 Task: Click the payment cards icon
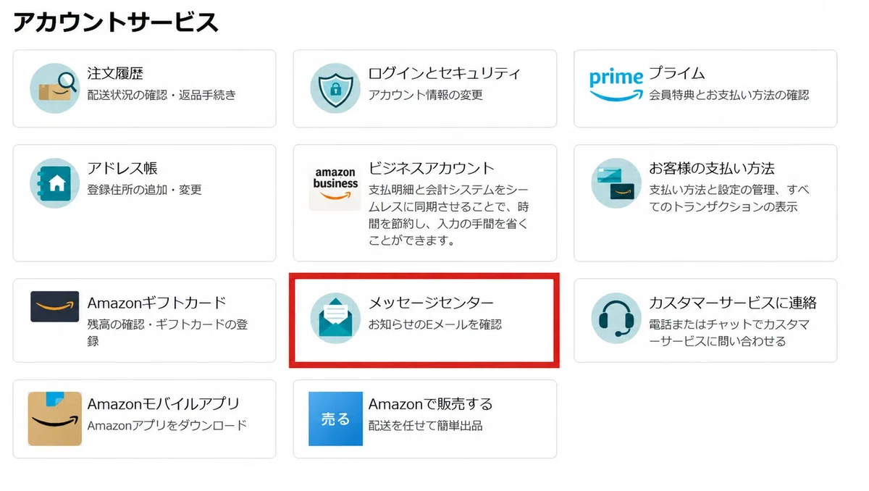pos(616,182)
